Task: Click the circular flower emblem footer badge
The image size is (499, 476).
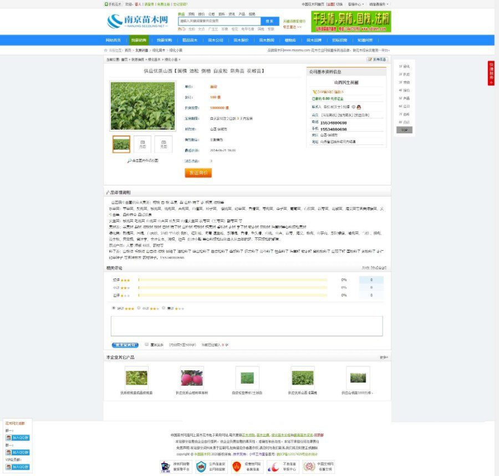Action: tap(318, 467)
